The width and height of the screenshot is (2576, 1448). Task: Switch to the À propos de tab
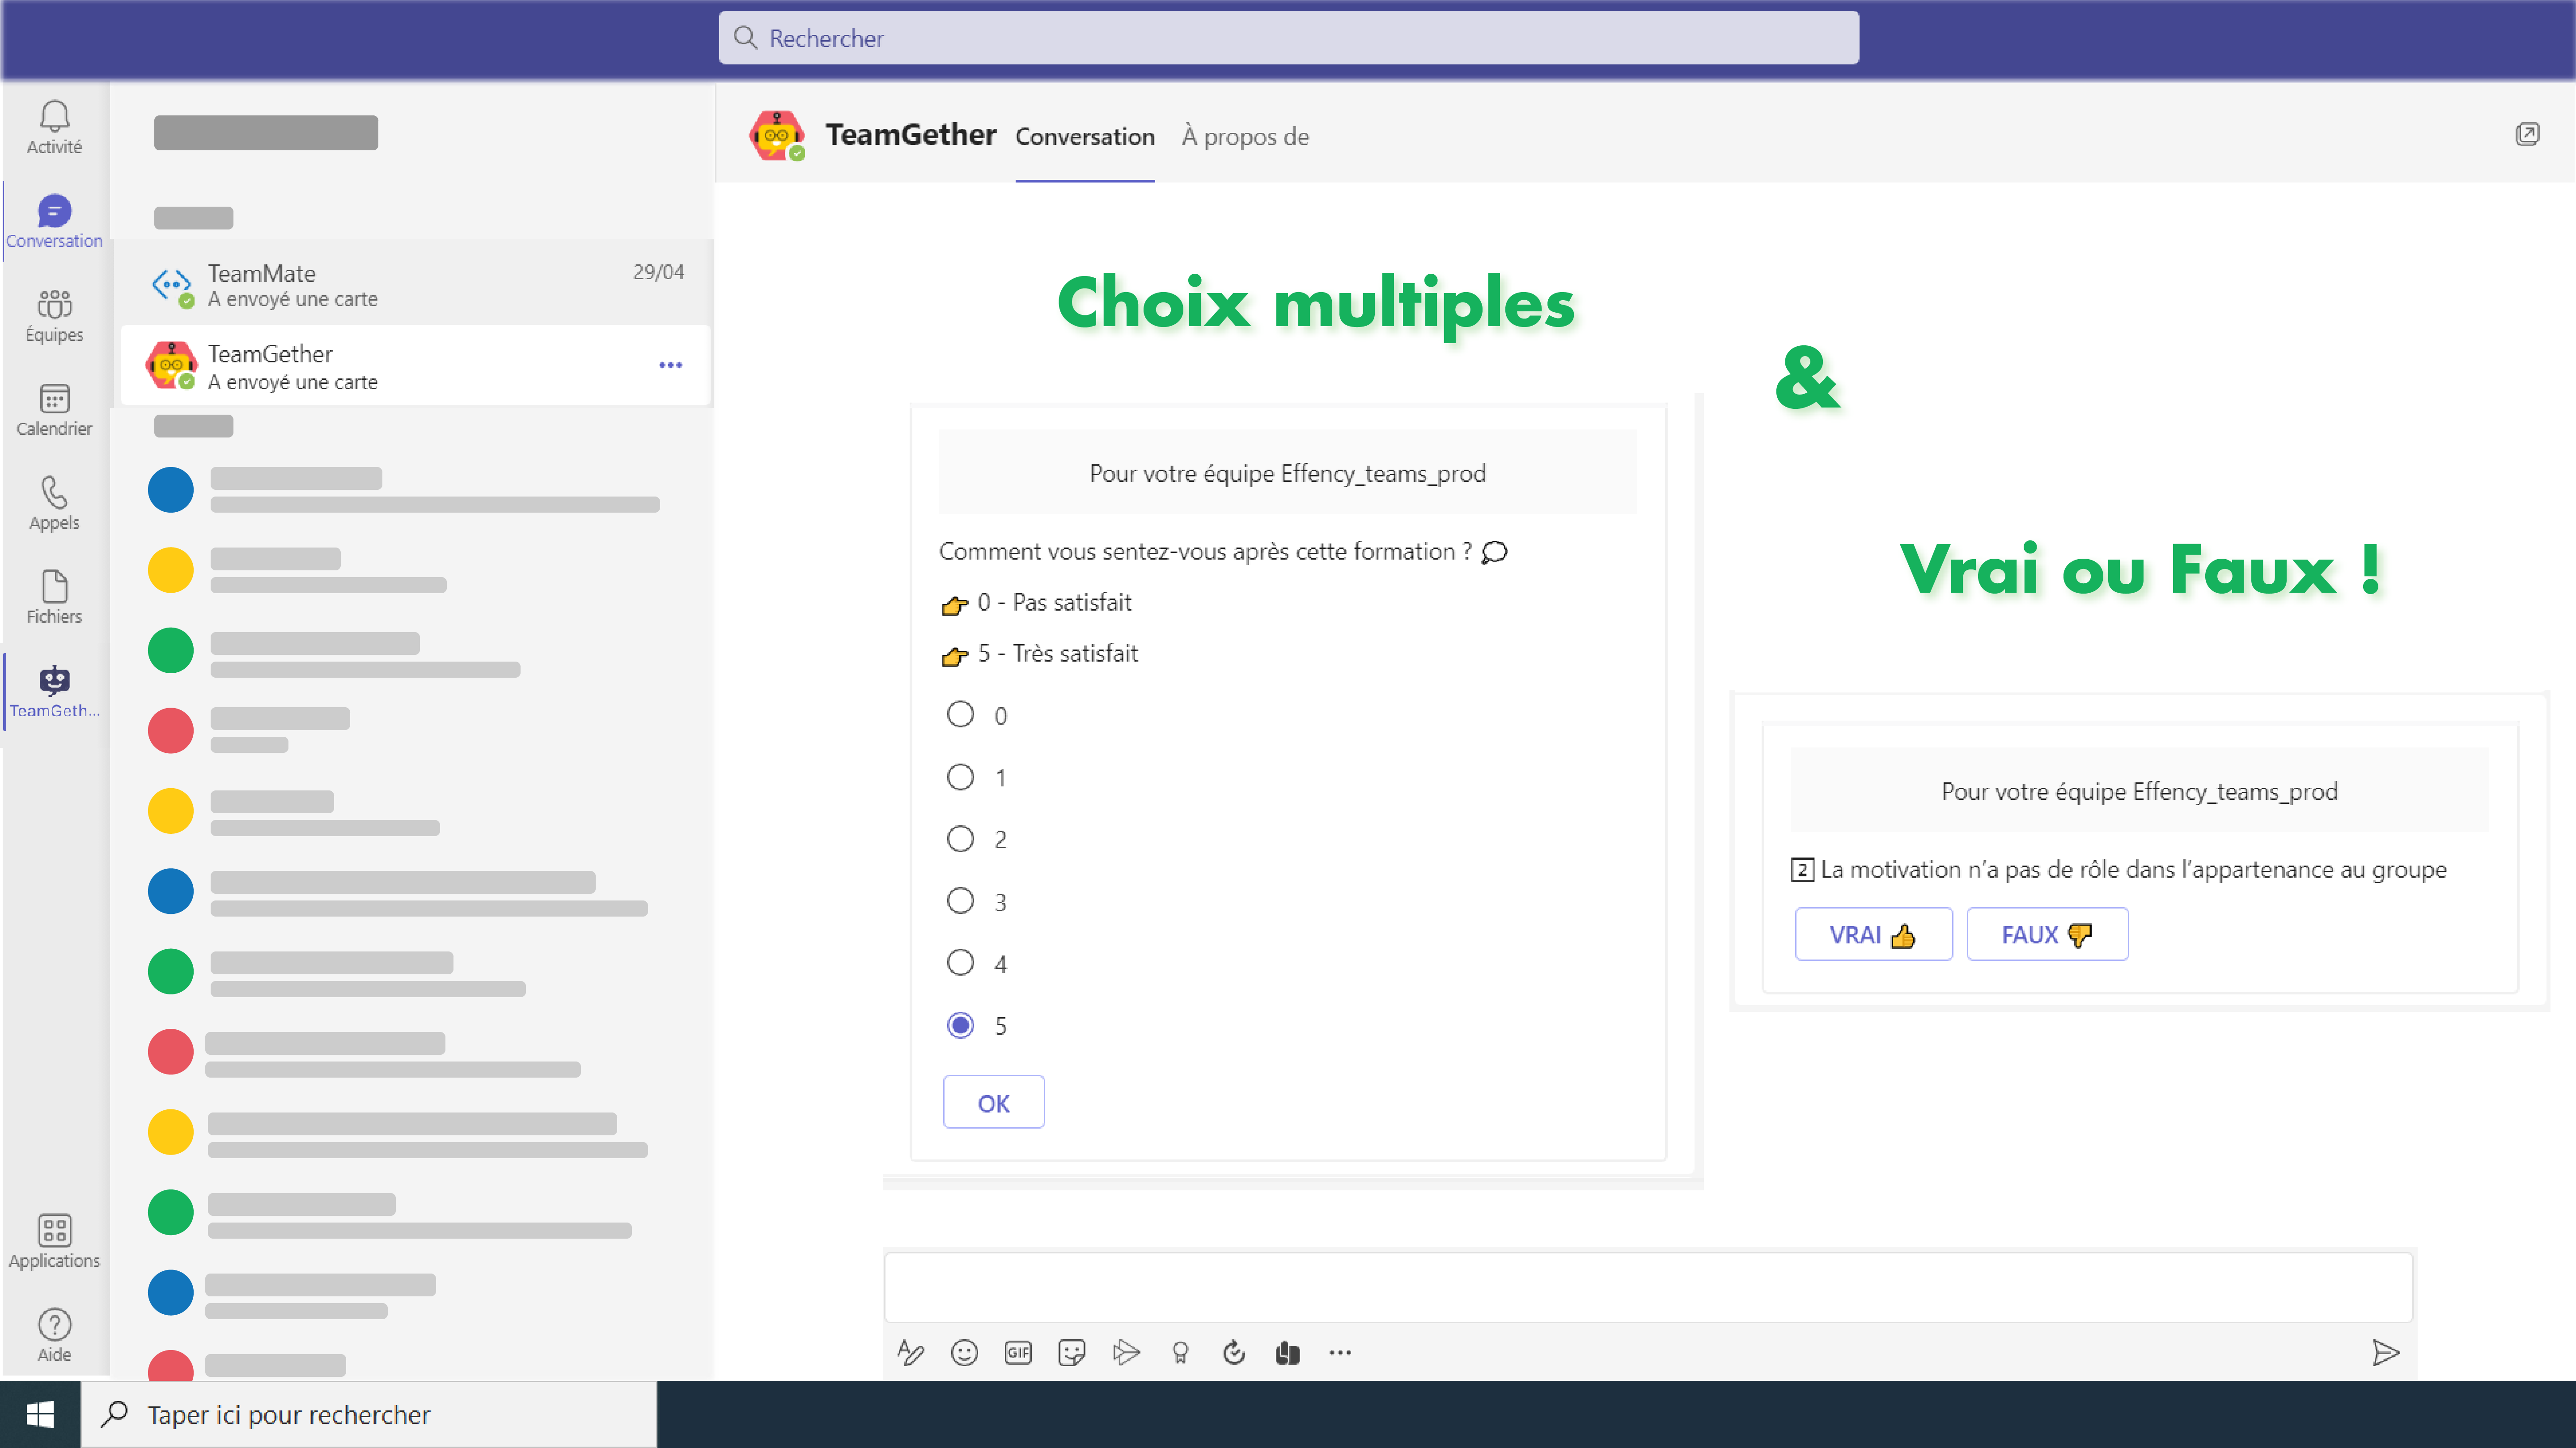1244,136
